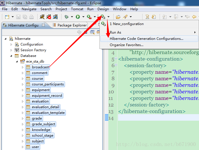Collapse the Database tree node

point(11,56)
